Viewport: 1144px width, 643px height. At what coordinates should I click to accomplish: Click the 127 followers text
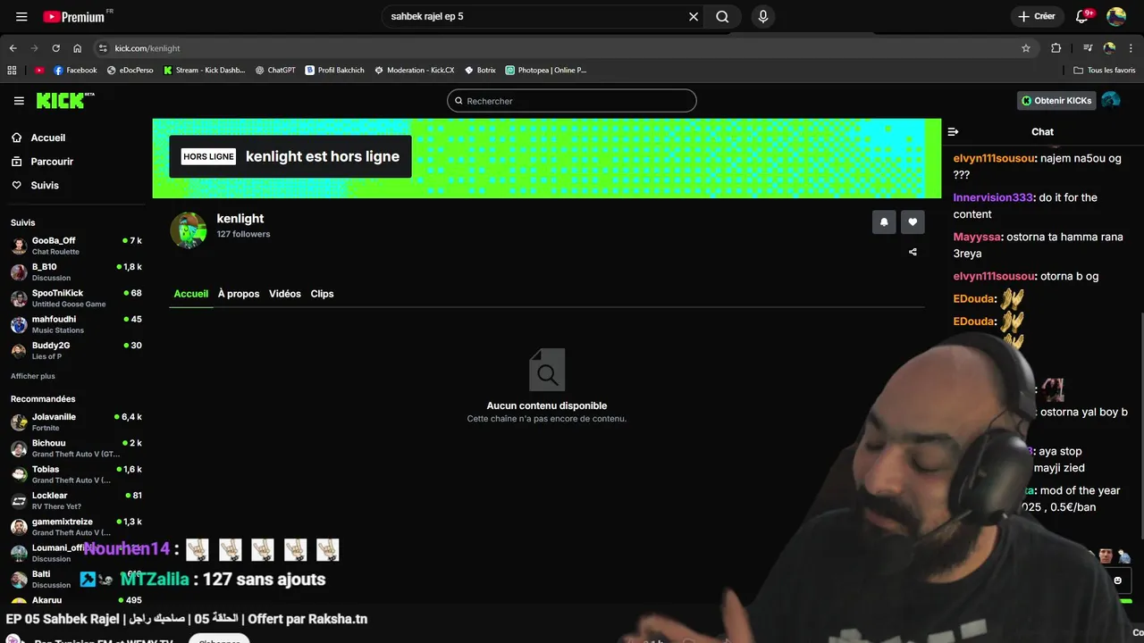click(x=243, y=234)
